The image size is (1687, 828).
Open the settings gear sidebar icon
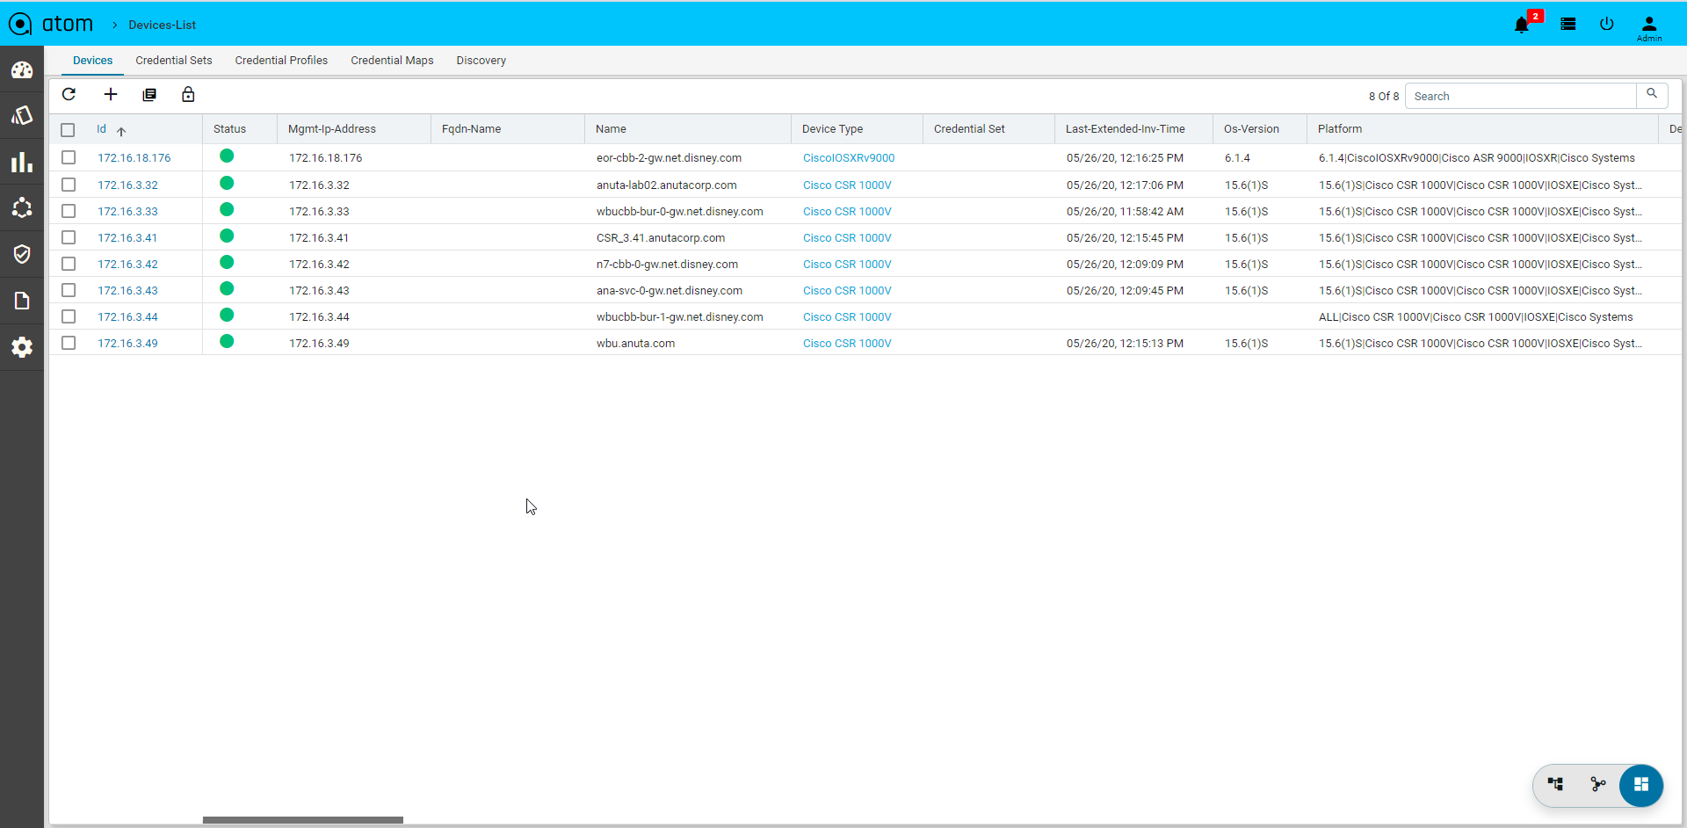(22, 347)
